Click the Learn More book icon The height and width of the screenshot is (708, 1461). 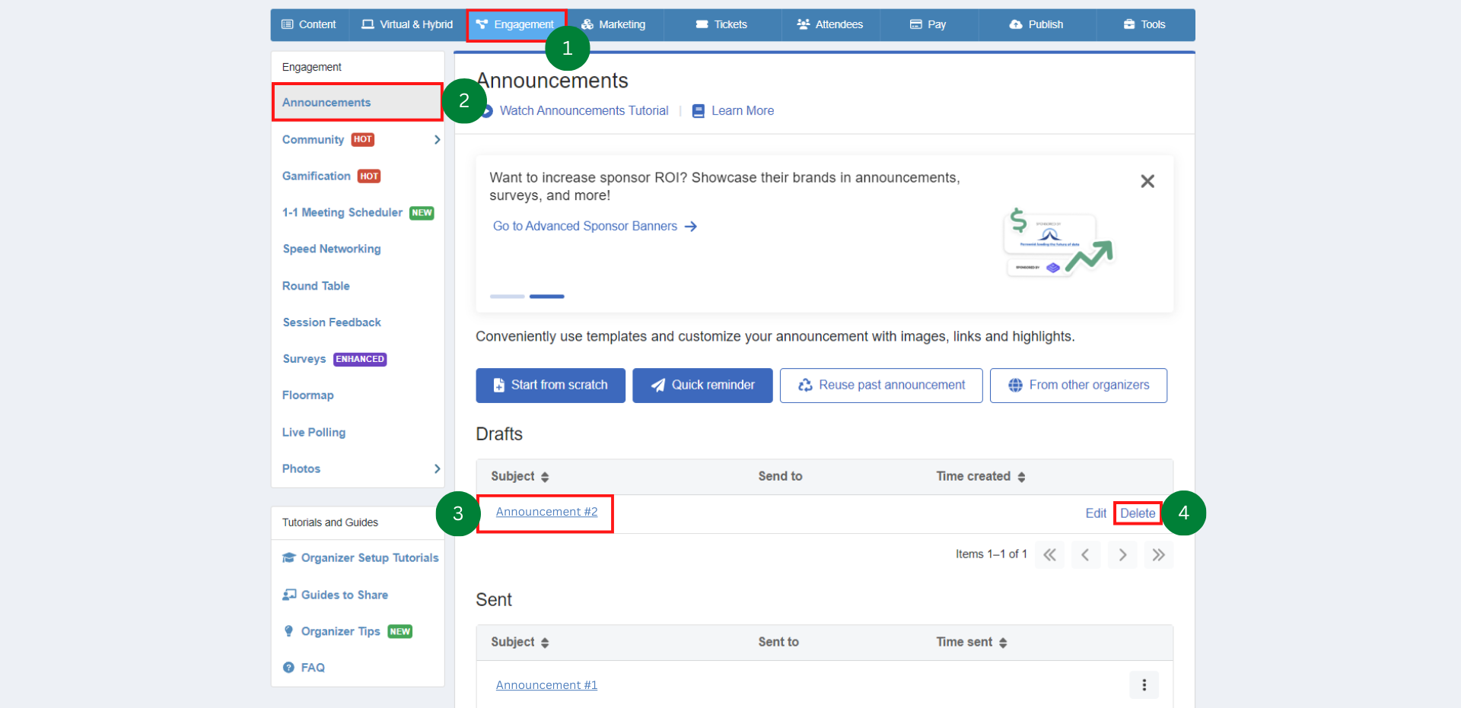click(699, 111)
